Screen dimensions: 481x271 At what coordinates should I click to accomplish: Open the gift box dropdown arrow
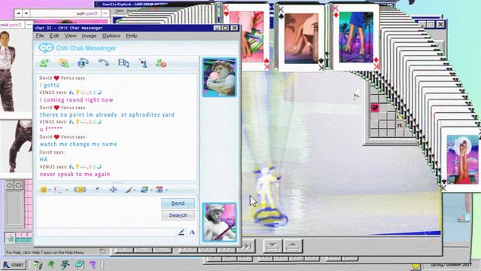tap(167, 190)
